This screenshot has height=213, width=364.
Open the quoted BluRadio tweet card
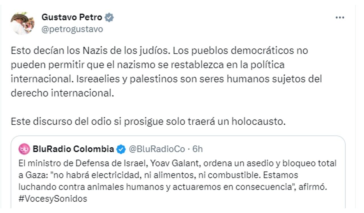[176, 173]
